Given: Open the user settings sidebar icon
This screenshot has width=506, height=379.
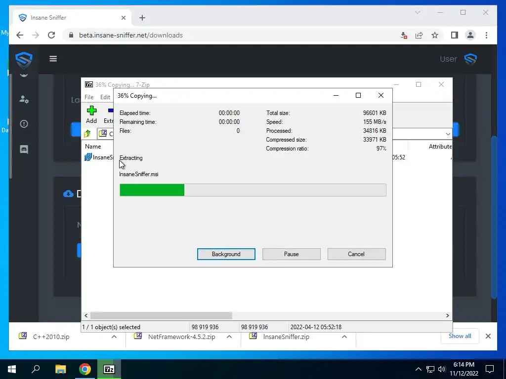Looking at the screenshot, I should 24,99.
